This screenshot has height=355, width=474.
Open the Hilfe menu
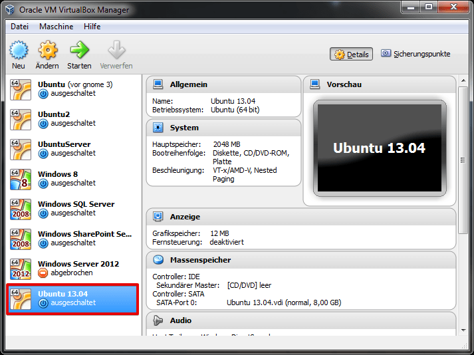[92, 27]
